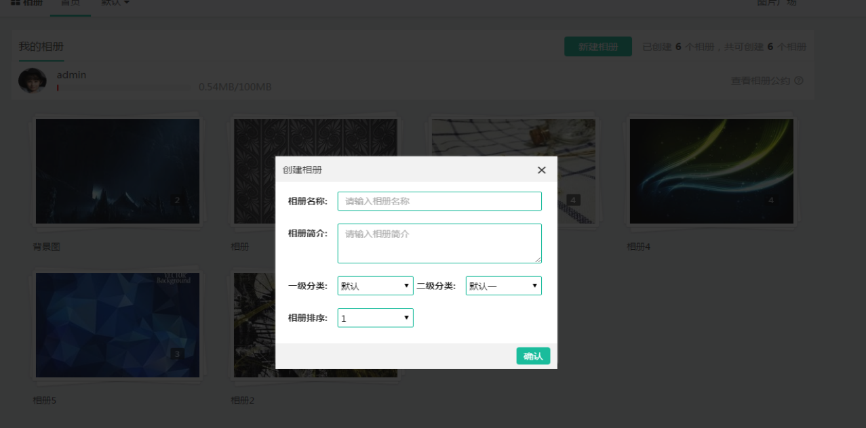Click the 相册2 album name
Viewport: 866px width, 428px height.
coord(243,401)
